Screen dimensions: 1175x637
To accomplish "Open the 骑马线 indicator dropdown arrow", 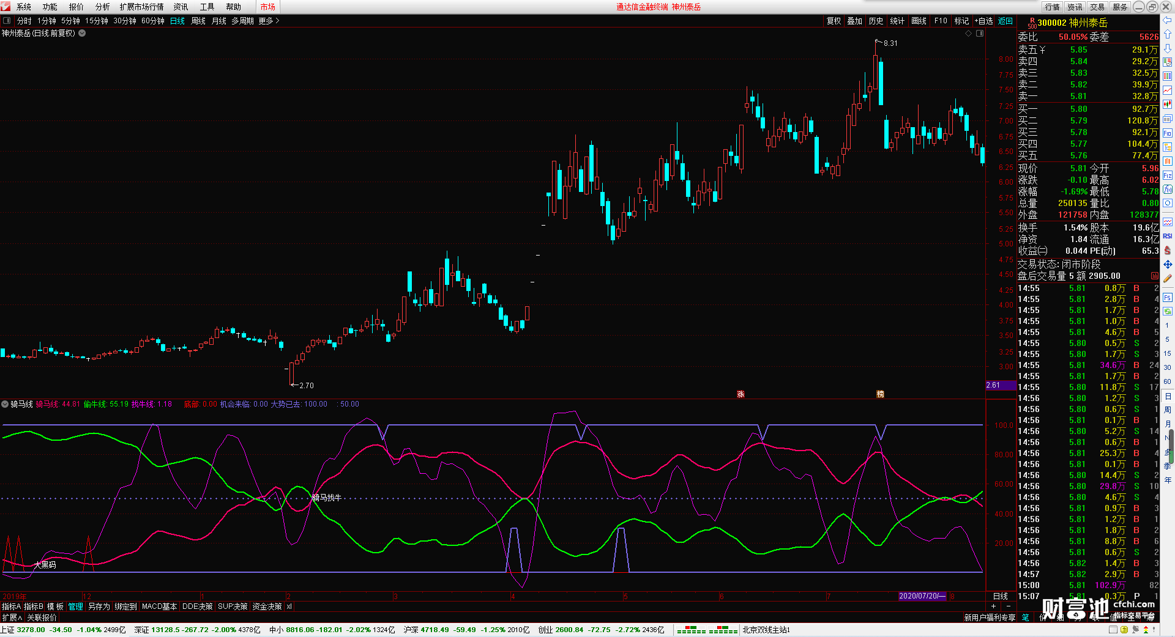I will [x=5, y=404].
